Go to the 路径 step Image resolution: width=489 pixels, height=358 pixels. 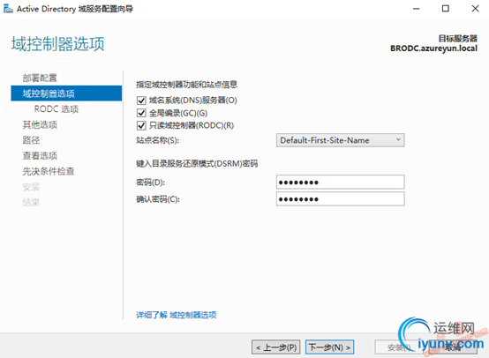(31, 140)
